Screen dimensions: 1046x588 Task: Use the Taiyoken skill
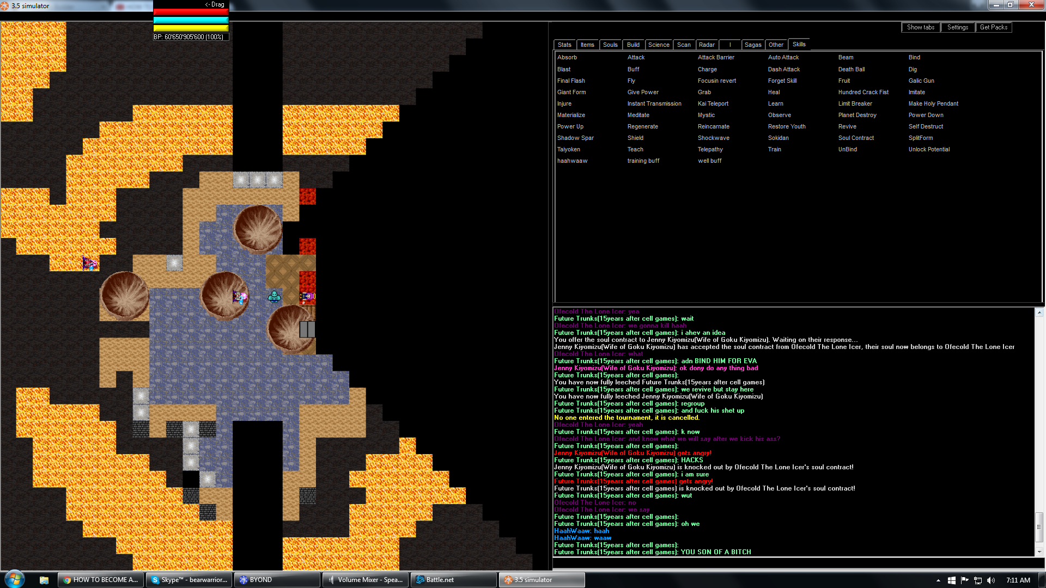click(568, 149)
